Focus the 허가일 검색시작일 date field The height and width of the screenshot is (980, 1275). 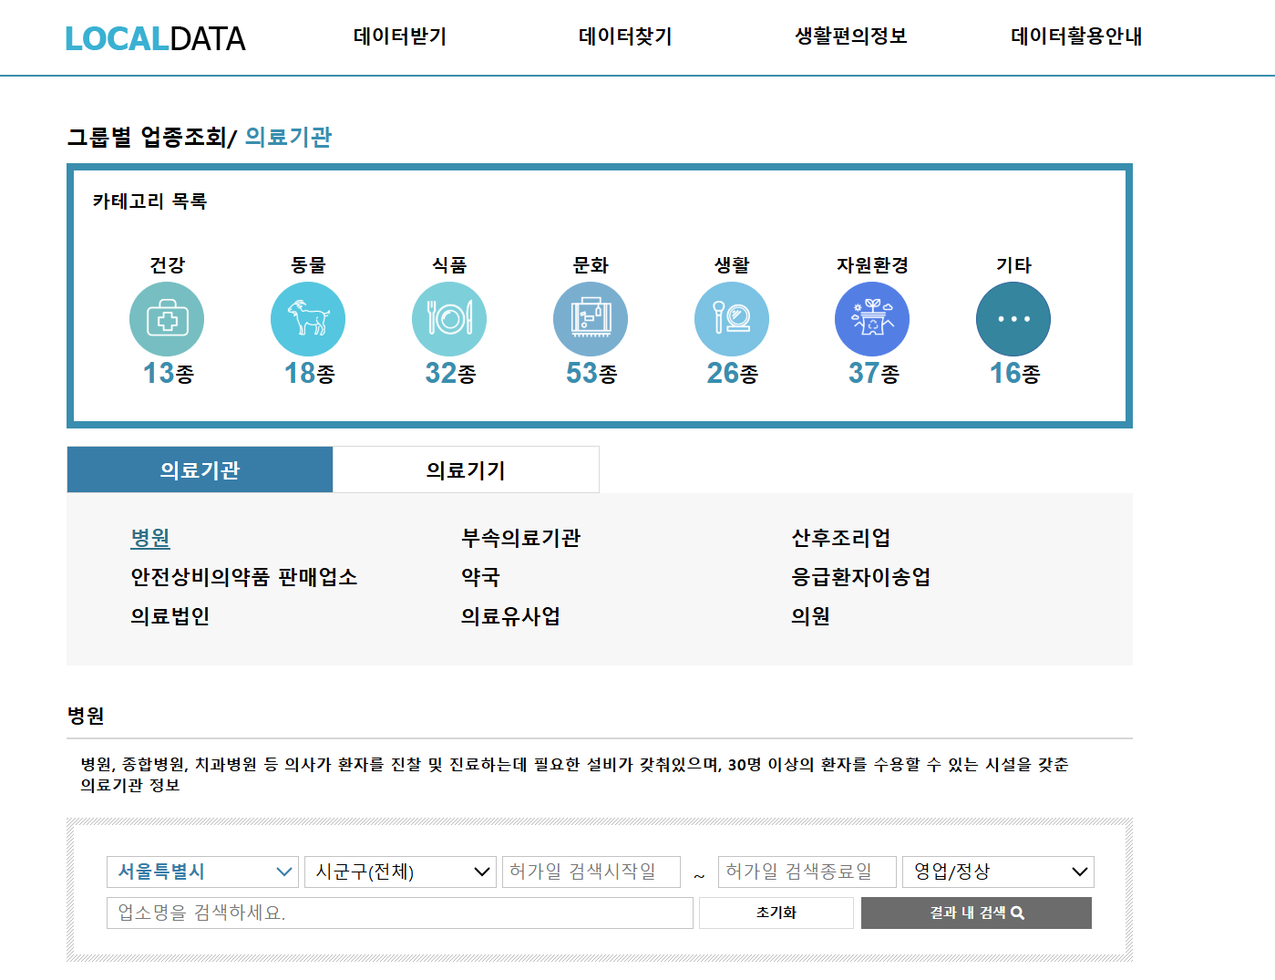[591, 872]
